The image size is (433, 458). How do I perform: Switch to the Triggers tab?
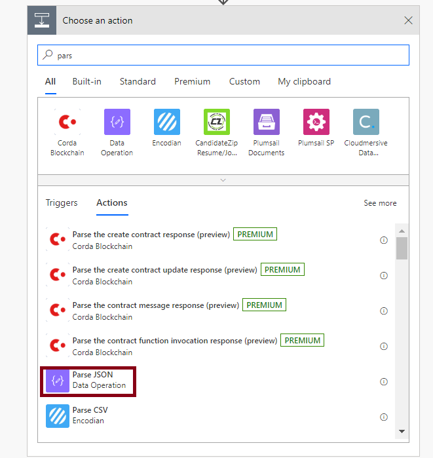[x=62, y=203]
